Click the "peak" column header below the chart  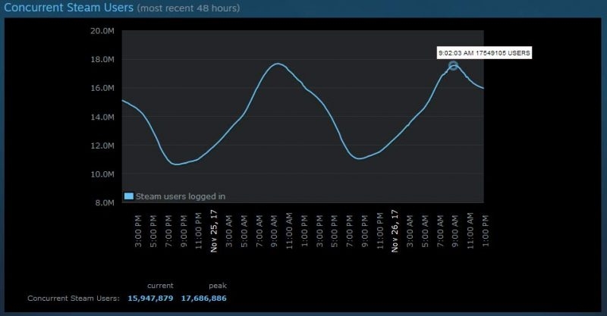click(217, 286)
